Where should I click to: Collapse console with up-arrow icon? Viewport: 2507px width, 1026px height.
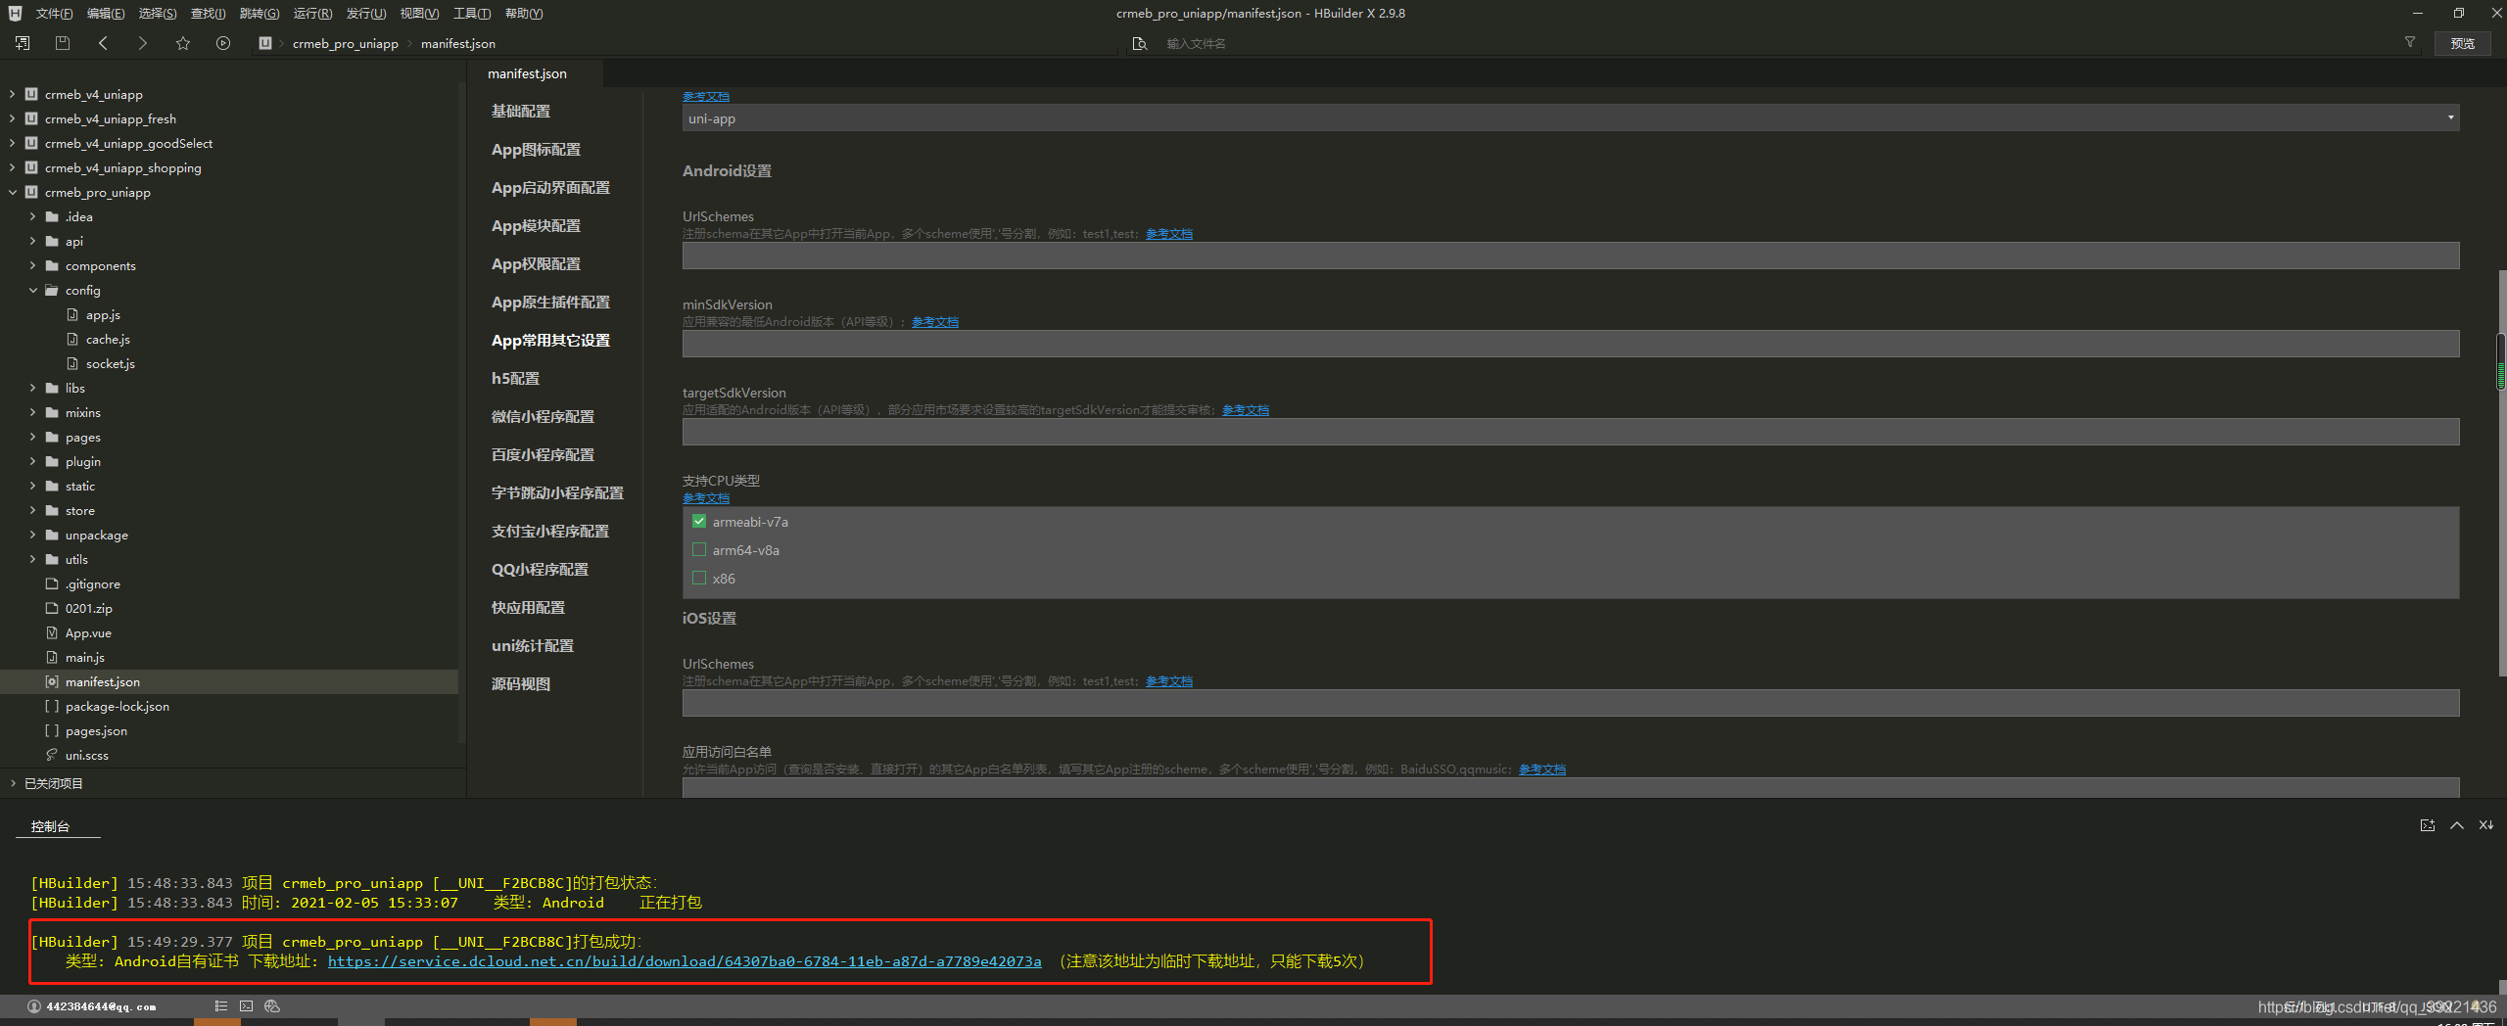click(2457, 825)
